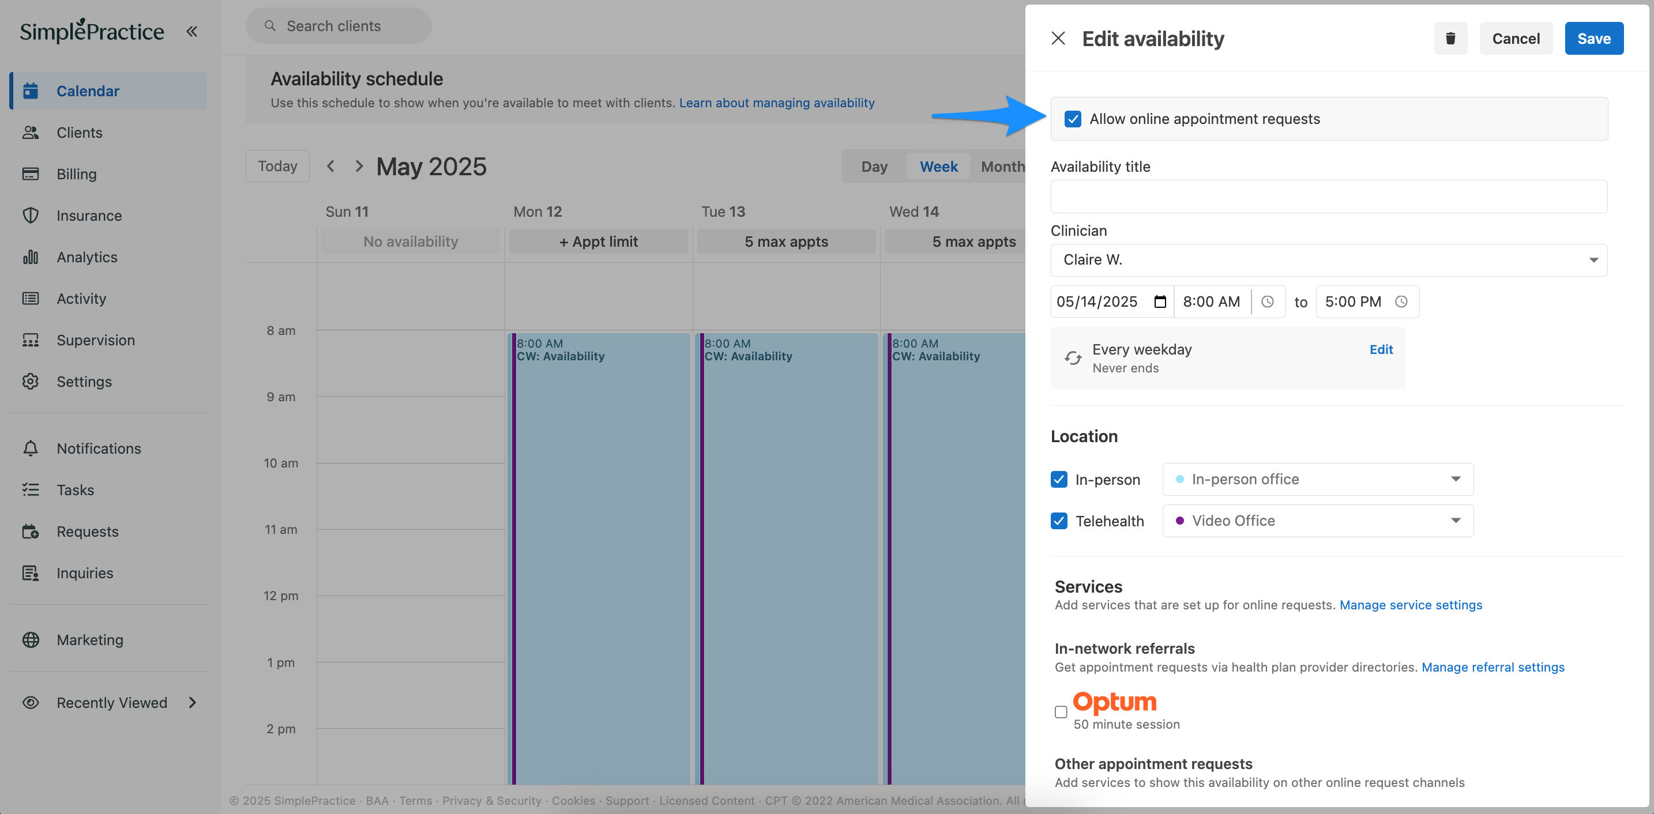Collapse the sidebar with double-chevron icon

191,31
